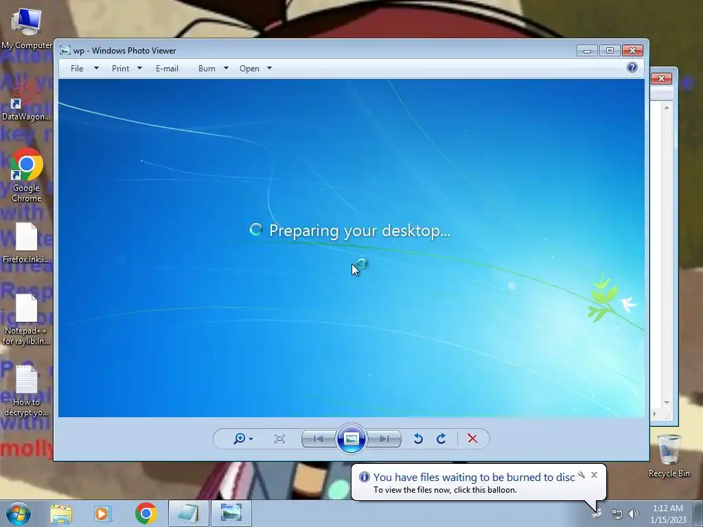Open the Open menu in Photo Viewer
Image resolution: width=703 pixels, height=527 pixels.
[x=249, y=68]
